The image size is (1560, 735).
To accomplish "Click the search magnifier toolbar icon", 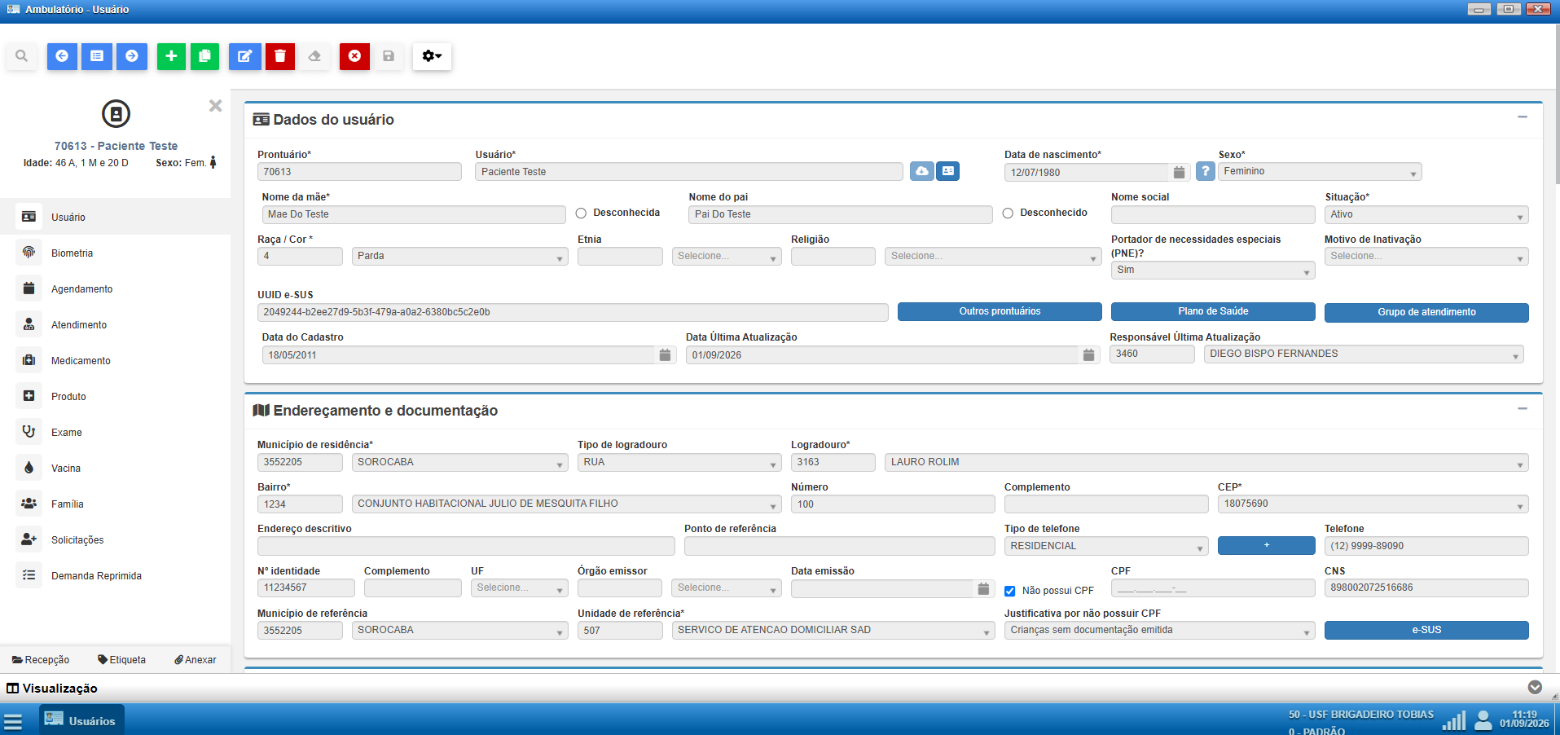I will tap(21, 56).
